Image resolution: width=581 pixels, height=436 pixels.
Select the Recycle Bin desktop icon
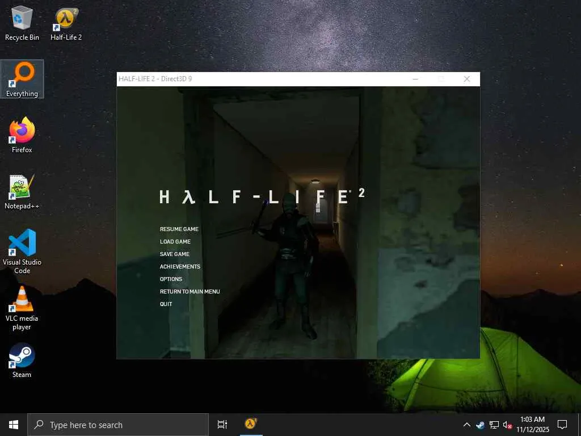pyautogui.click(x=22, y=23)
